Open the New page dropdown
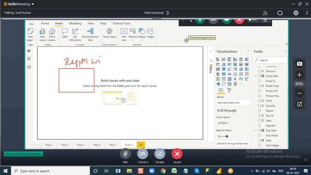The image size is (311, 175). 30,40
